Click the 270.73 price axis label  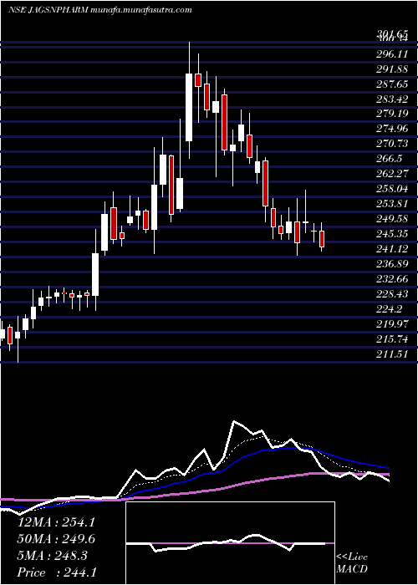[x=392, y=144]
